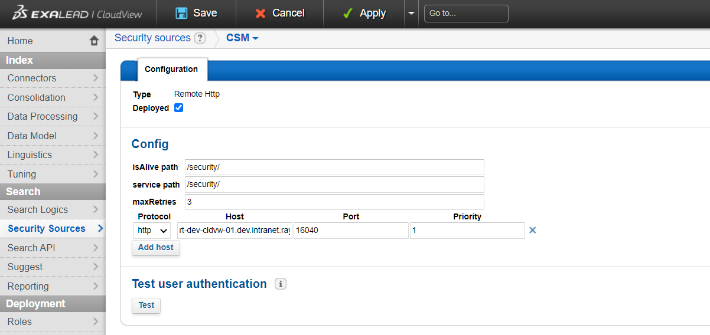Click the Search section header
Image resolution: width=710 pixels, height=335 pixels.
(53, 192)
